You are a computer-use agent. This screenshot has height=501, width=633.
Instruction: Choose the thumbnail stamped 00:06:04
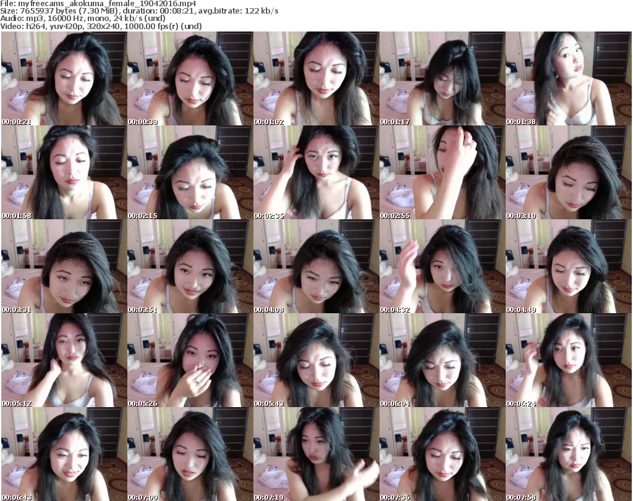443,360
